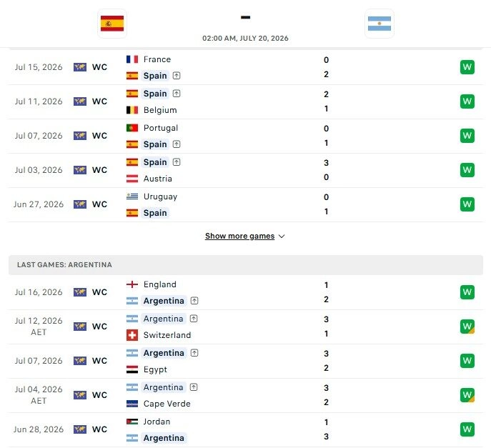491x448 pixels.
Task: Expand the Show more games chevron
Action: point(282,237)
